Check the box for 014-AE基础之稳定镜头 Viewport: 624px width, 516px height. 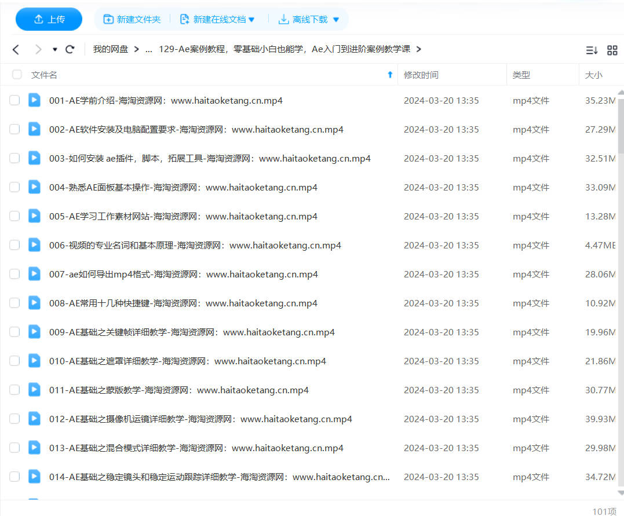pos(14,477)
